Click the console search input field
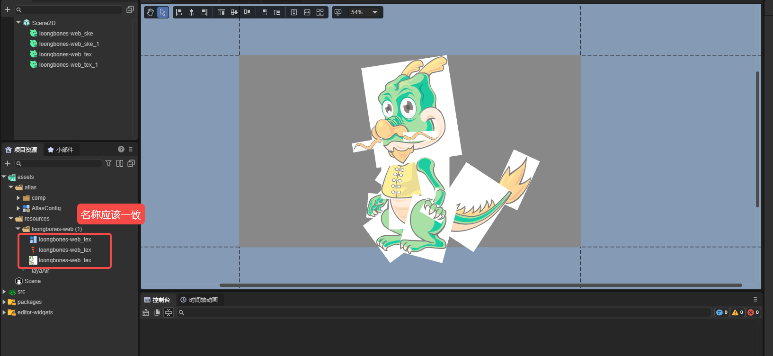Viewport: 773px width, 356px height. click(x=445, y=312)
